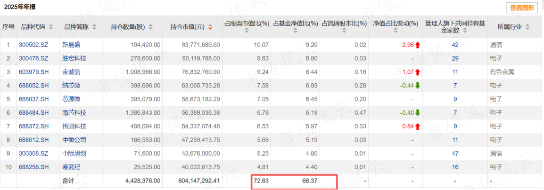Open stock code 688256.SH link
The height and width of the screenshot is (190, 544).
(33, 167)
